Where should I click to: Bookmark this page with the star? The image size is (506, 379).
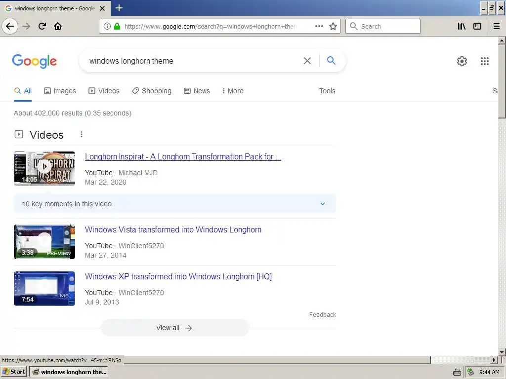pyautogui.click(x=333, y=26)
